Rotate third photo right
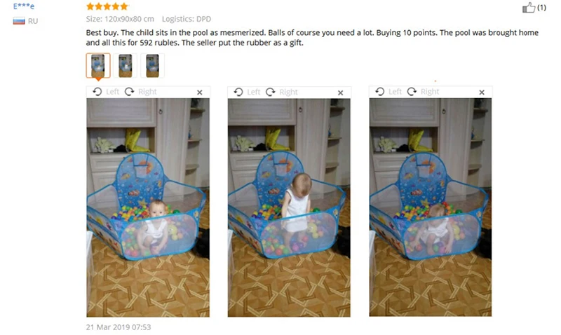 423,92
